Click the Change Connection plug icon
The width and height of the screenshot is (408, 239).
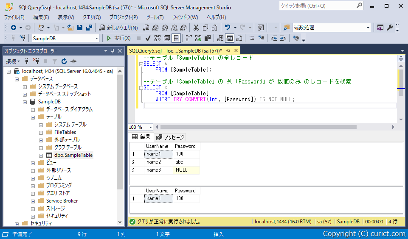click(23, 39)
